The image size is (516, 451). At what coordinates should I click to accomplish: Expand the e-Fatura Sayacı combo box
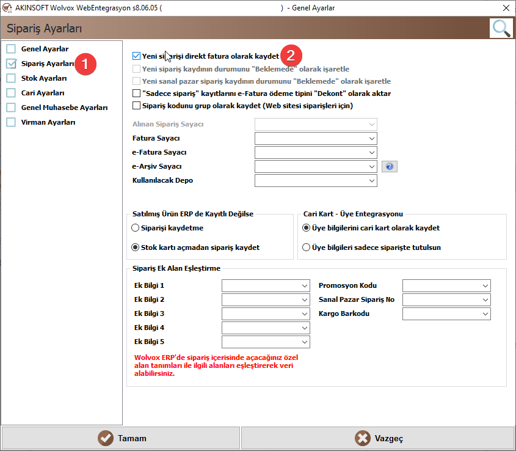pyautogui.click(x=316, y=153)
